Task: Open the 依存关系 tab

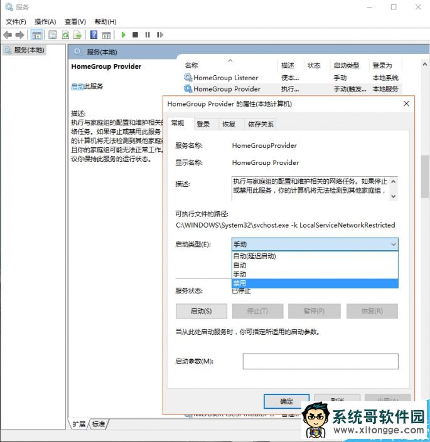Action: point(260,124)
